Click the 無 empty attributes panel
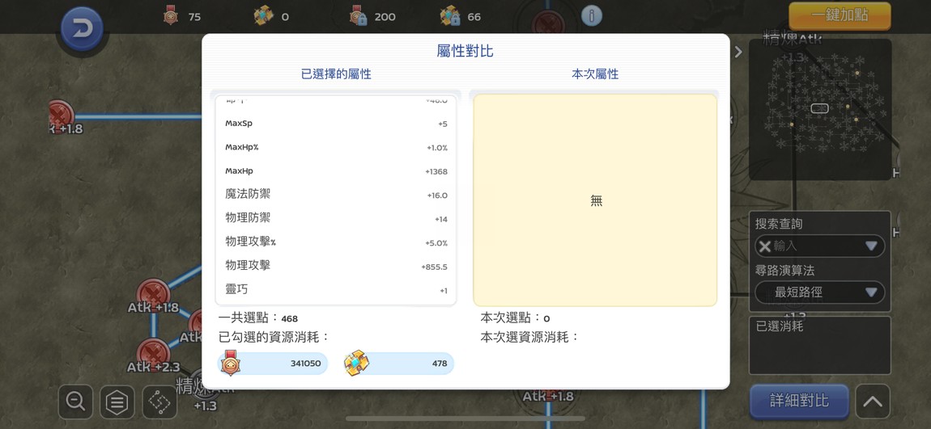Screen dimensions: 931x429 click(595, 200)
